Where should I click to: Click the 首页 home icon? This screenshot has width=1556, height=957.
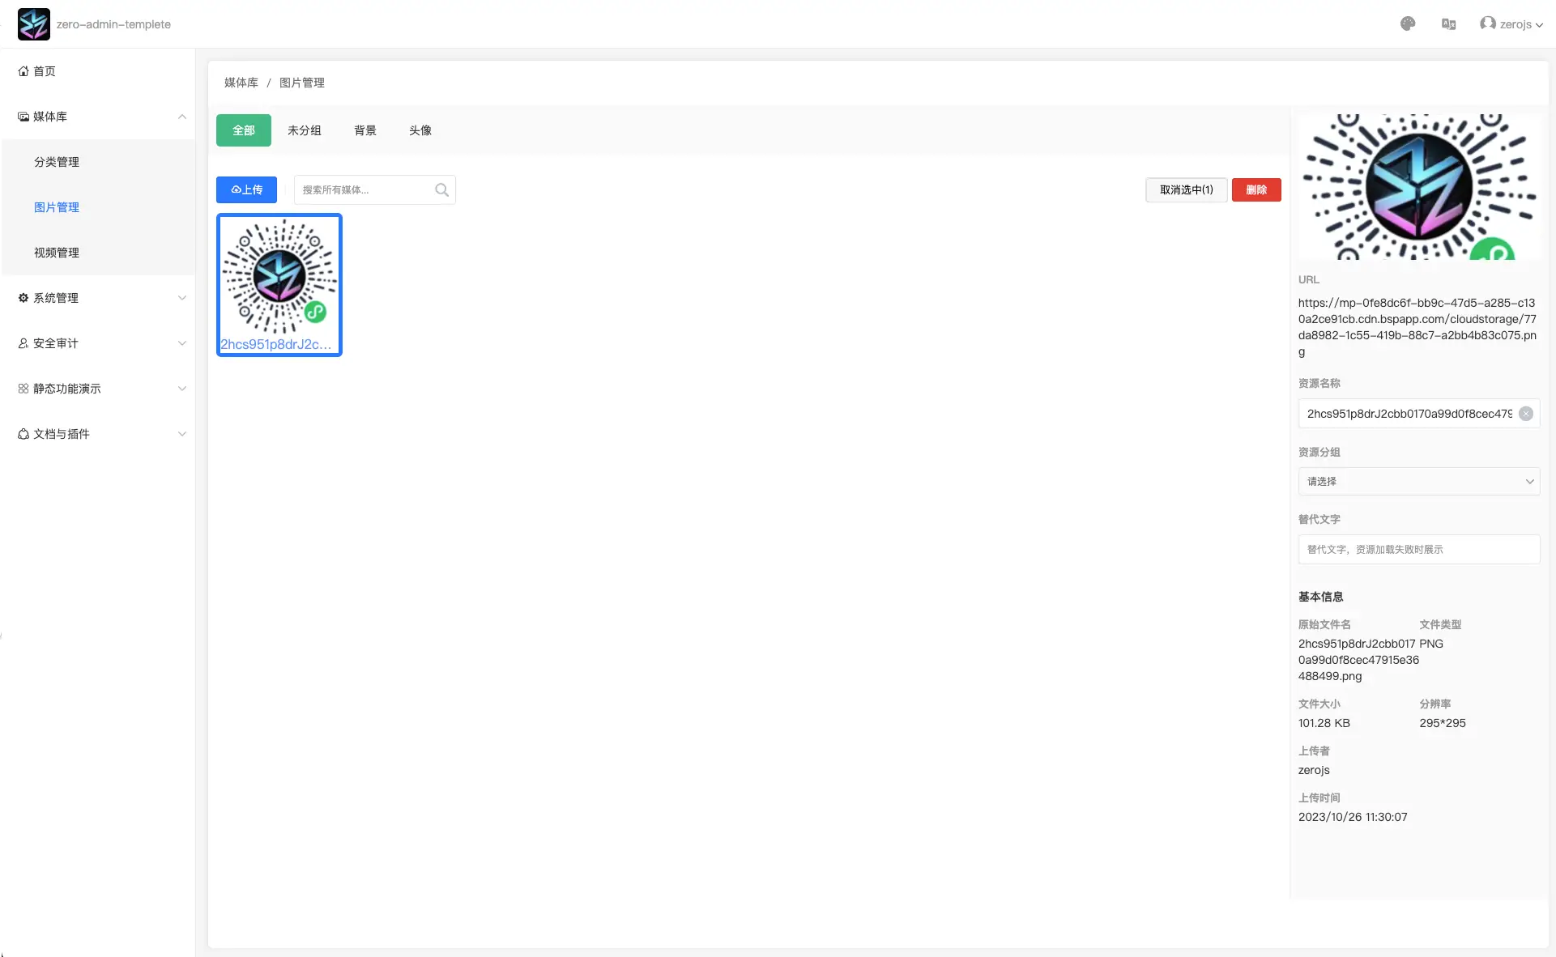pos(23,71)
